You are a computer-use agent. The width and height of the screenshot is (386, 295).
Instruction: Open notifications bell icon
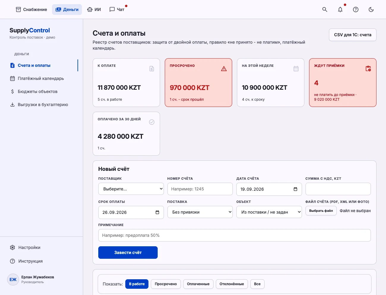[340, 10]
